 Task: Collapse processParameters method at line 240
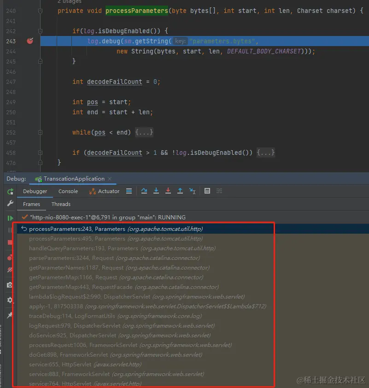41,11
